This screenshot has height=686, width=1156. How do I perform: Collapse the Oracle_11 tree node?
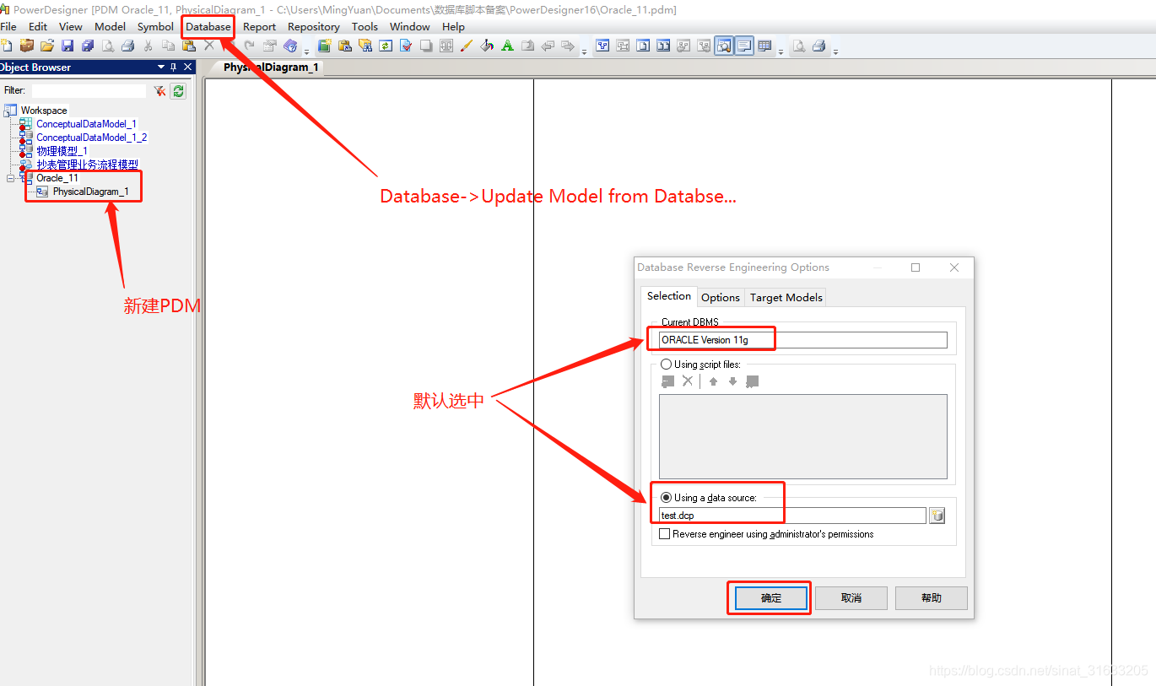click(10, 178)
